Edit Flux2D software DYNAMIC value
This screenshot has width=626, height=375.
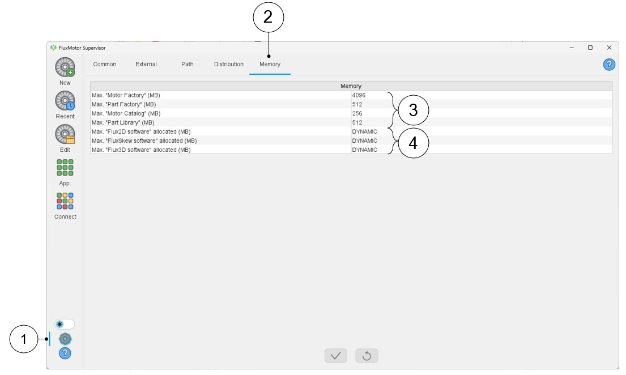coord(482,131)
